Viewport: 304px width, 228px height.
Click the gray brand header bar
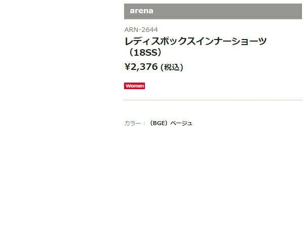point(213,11)
